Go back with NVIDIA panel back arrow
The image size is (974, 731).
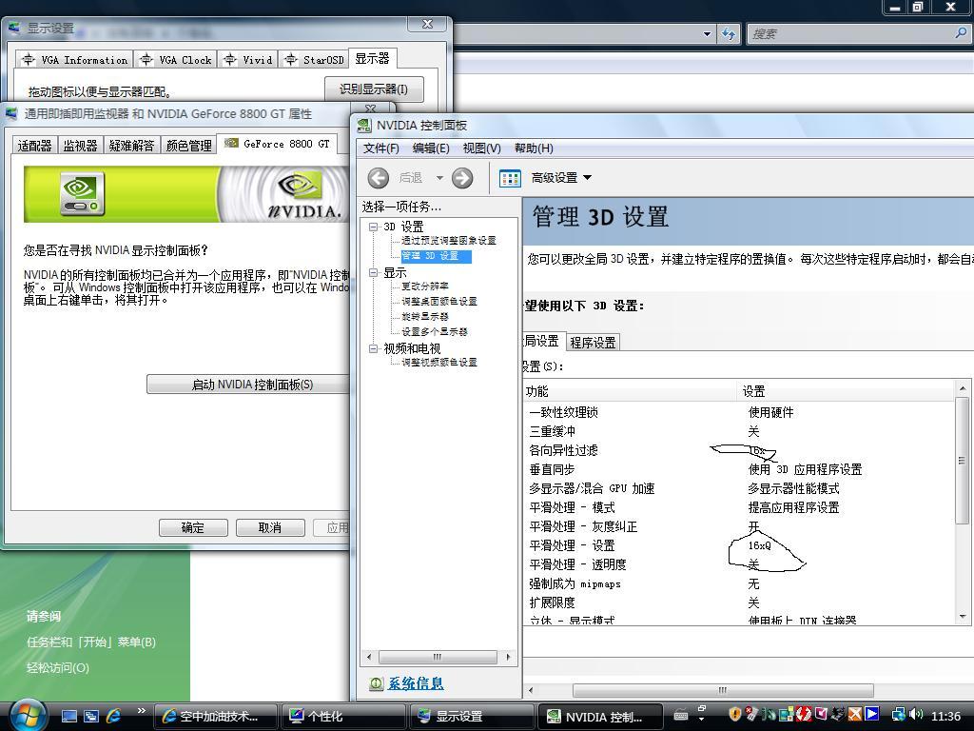tap(379, 178)
